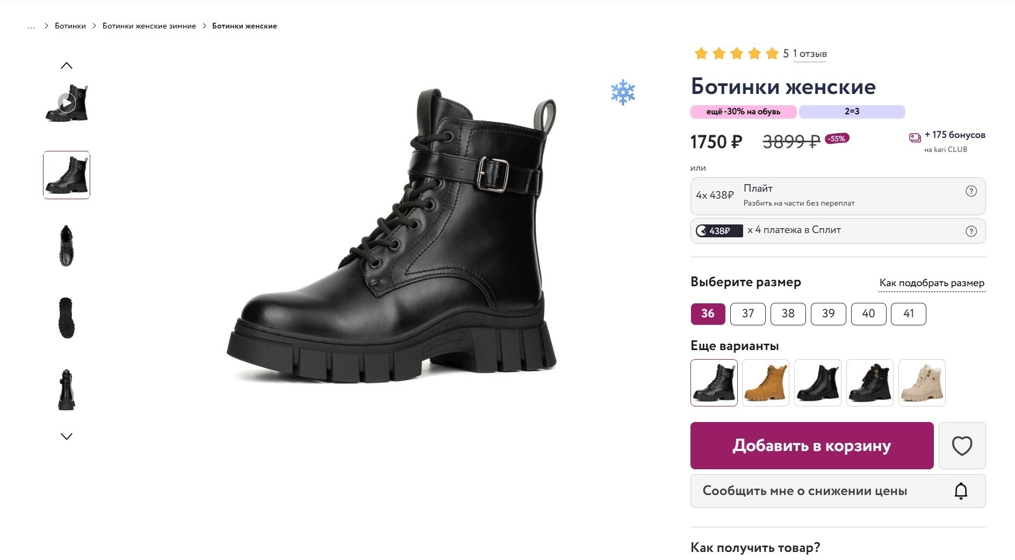
Task: Click the kari CLUB bonus card icon
Action: [x=915, y=138]
